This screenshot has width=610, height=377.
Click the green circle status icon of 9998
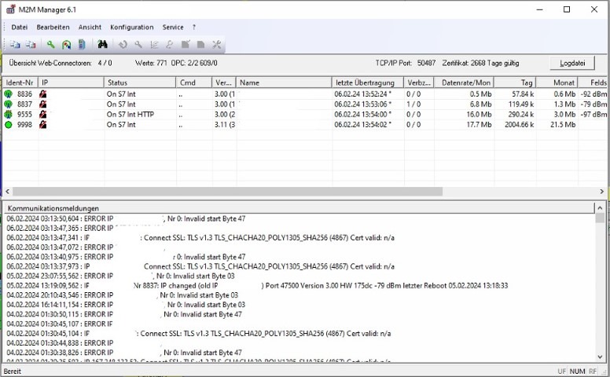tap(8, 125)
